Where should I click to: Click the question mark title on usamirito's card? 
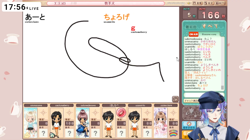pos(147,133)
